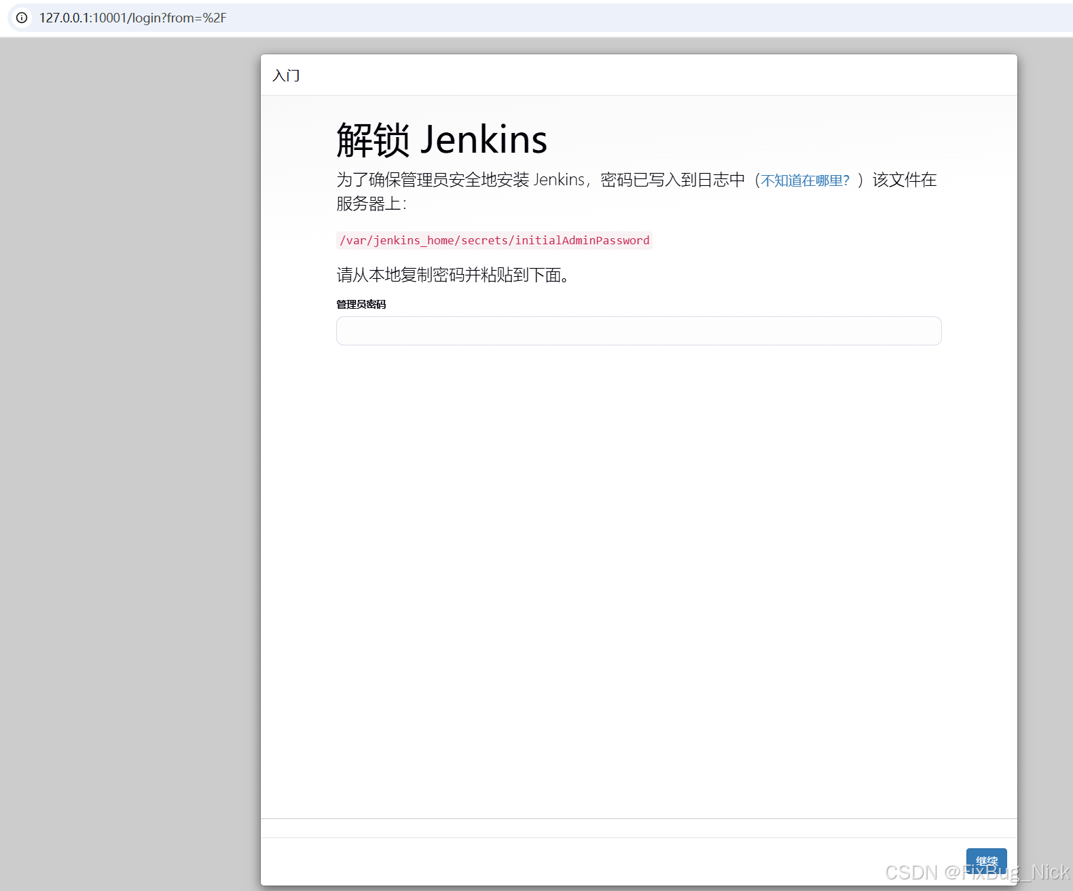Focus the 管理员密码 password input field
Screen dimensions: 1073x891
pyautogui.click(x=638, y=330)
